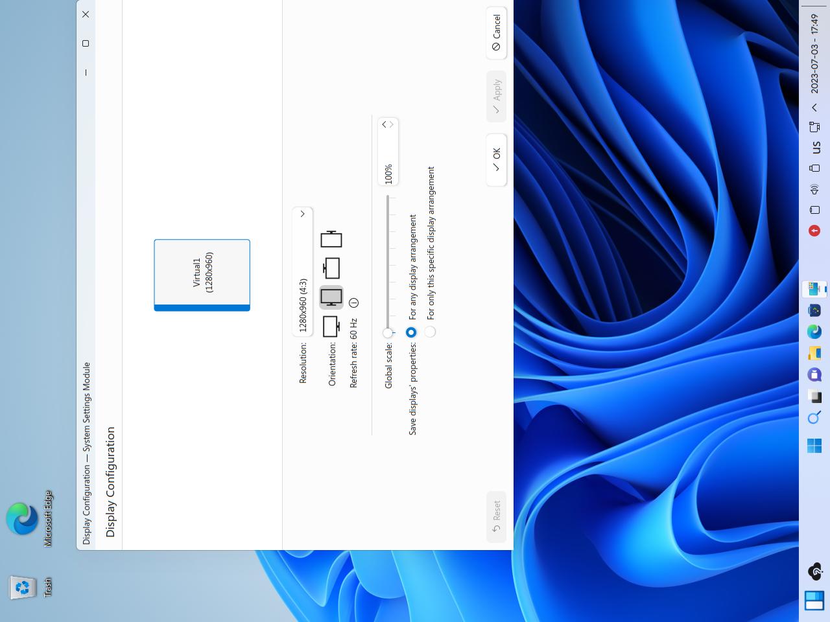This screenshot has width=830, height=622.
Task: Open Microsoft Edge desktop shortcut
Action: click(x=29, y=518)
